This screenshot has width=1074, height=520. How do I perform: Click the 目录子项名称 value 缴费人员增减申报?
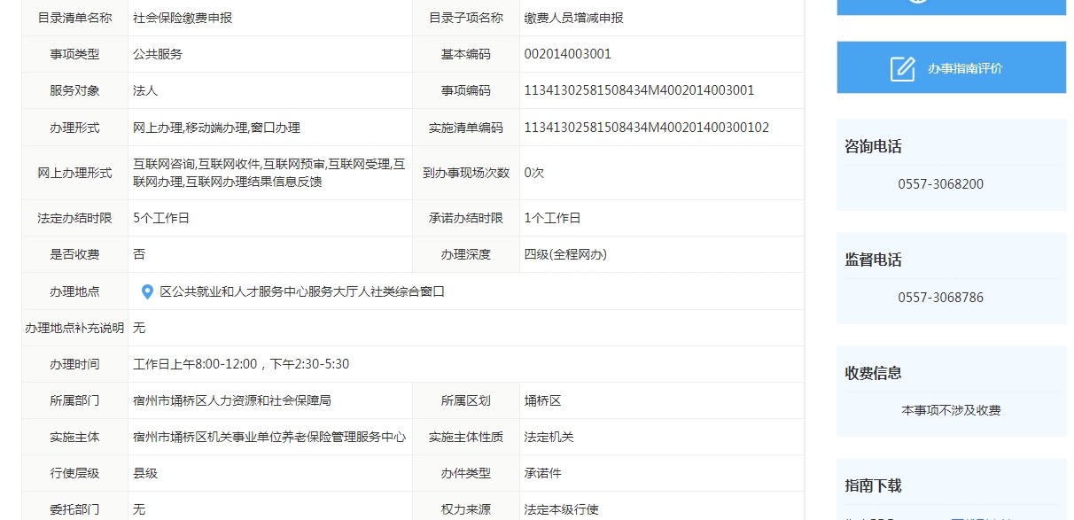[573, 18]
